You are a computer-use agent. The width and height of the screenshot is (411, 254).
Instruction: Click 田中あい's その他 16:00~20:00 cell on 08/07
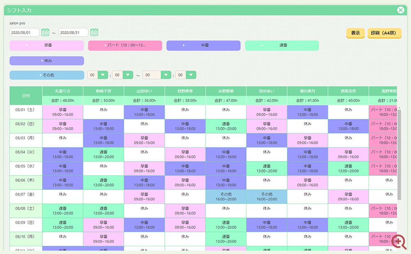pos(267,197)
